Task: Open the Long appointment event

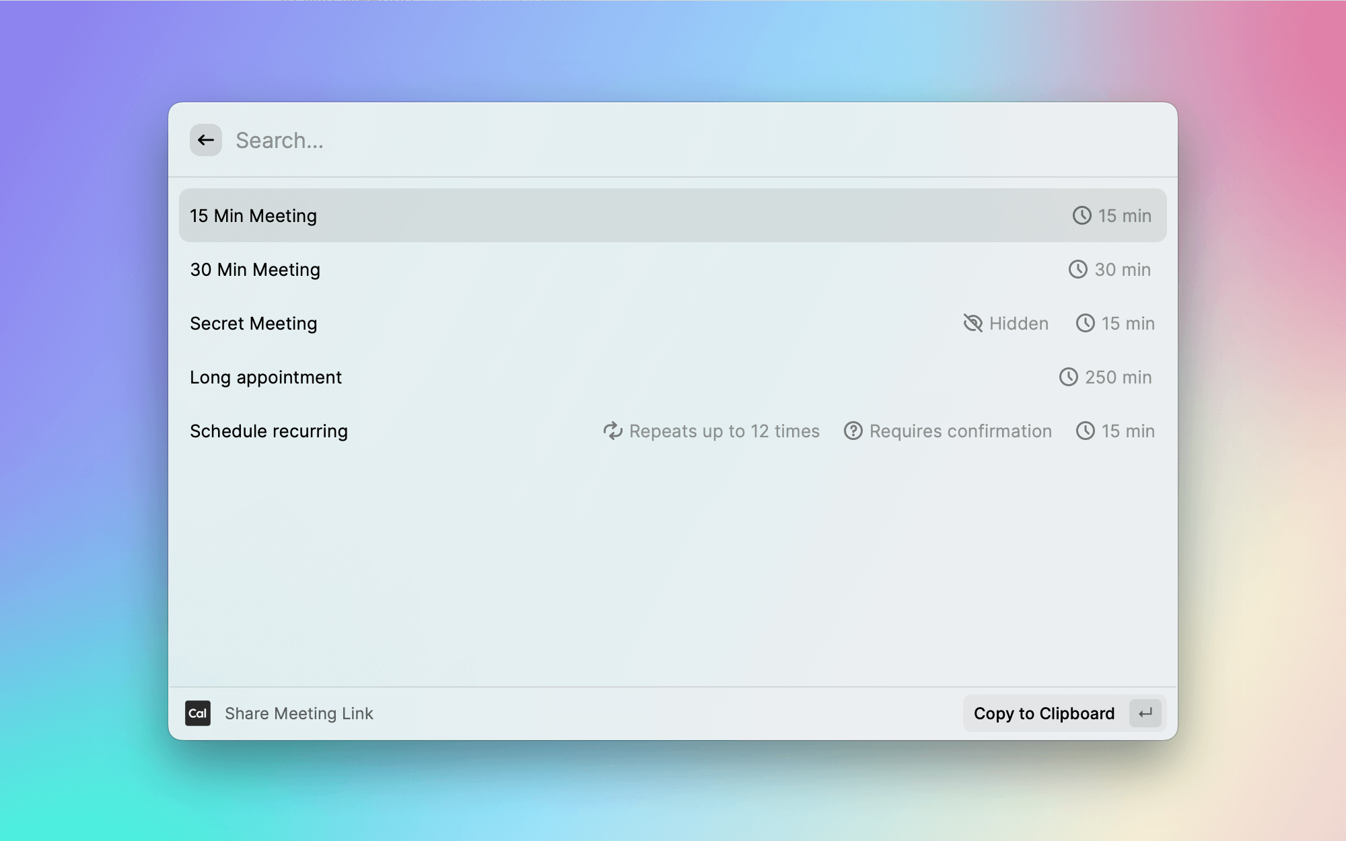Action: pyautogui.click(x=265, y=377)
